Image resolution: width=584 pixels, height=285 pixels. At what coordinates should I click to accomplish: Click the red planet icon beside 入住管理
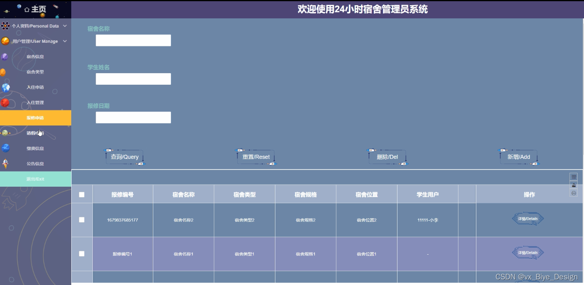tap(5, 103)
